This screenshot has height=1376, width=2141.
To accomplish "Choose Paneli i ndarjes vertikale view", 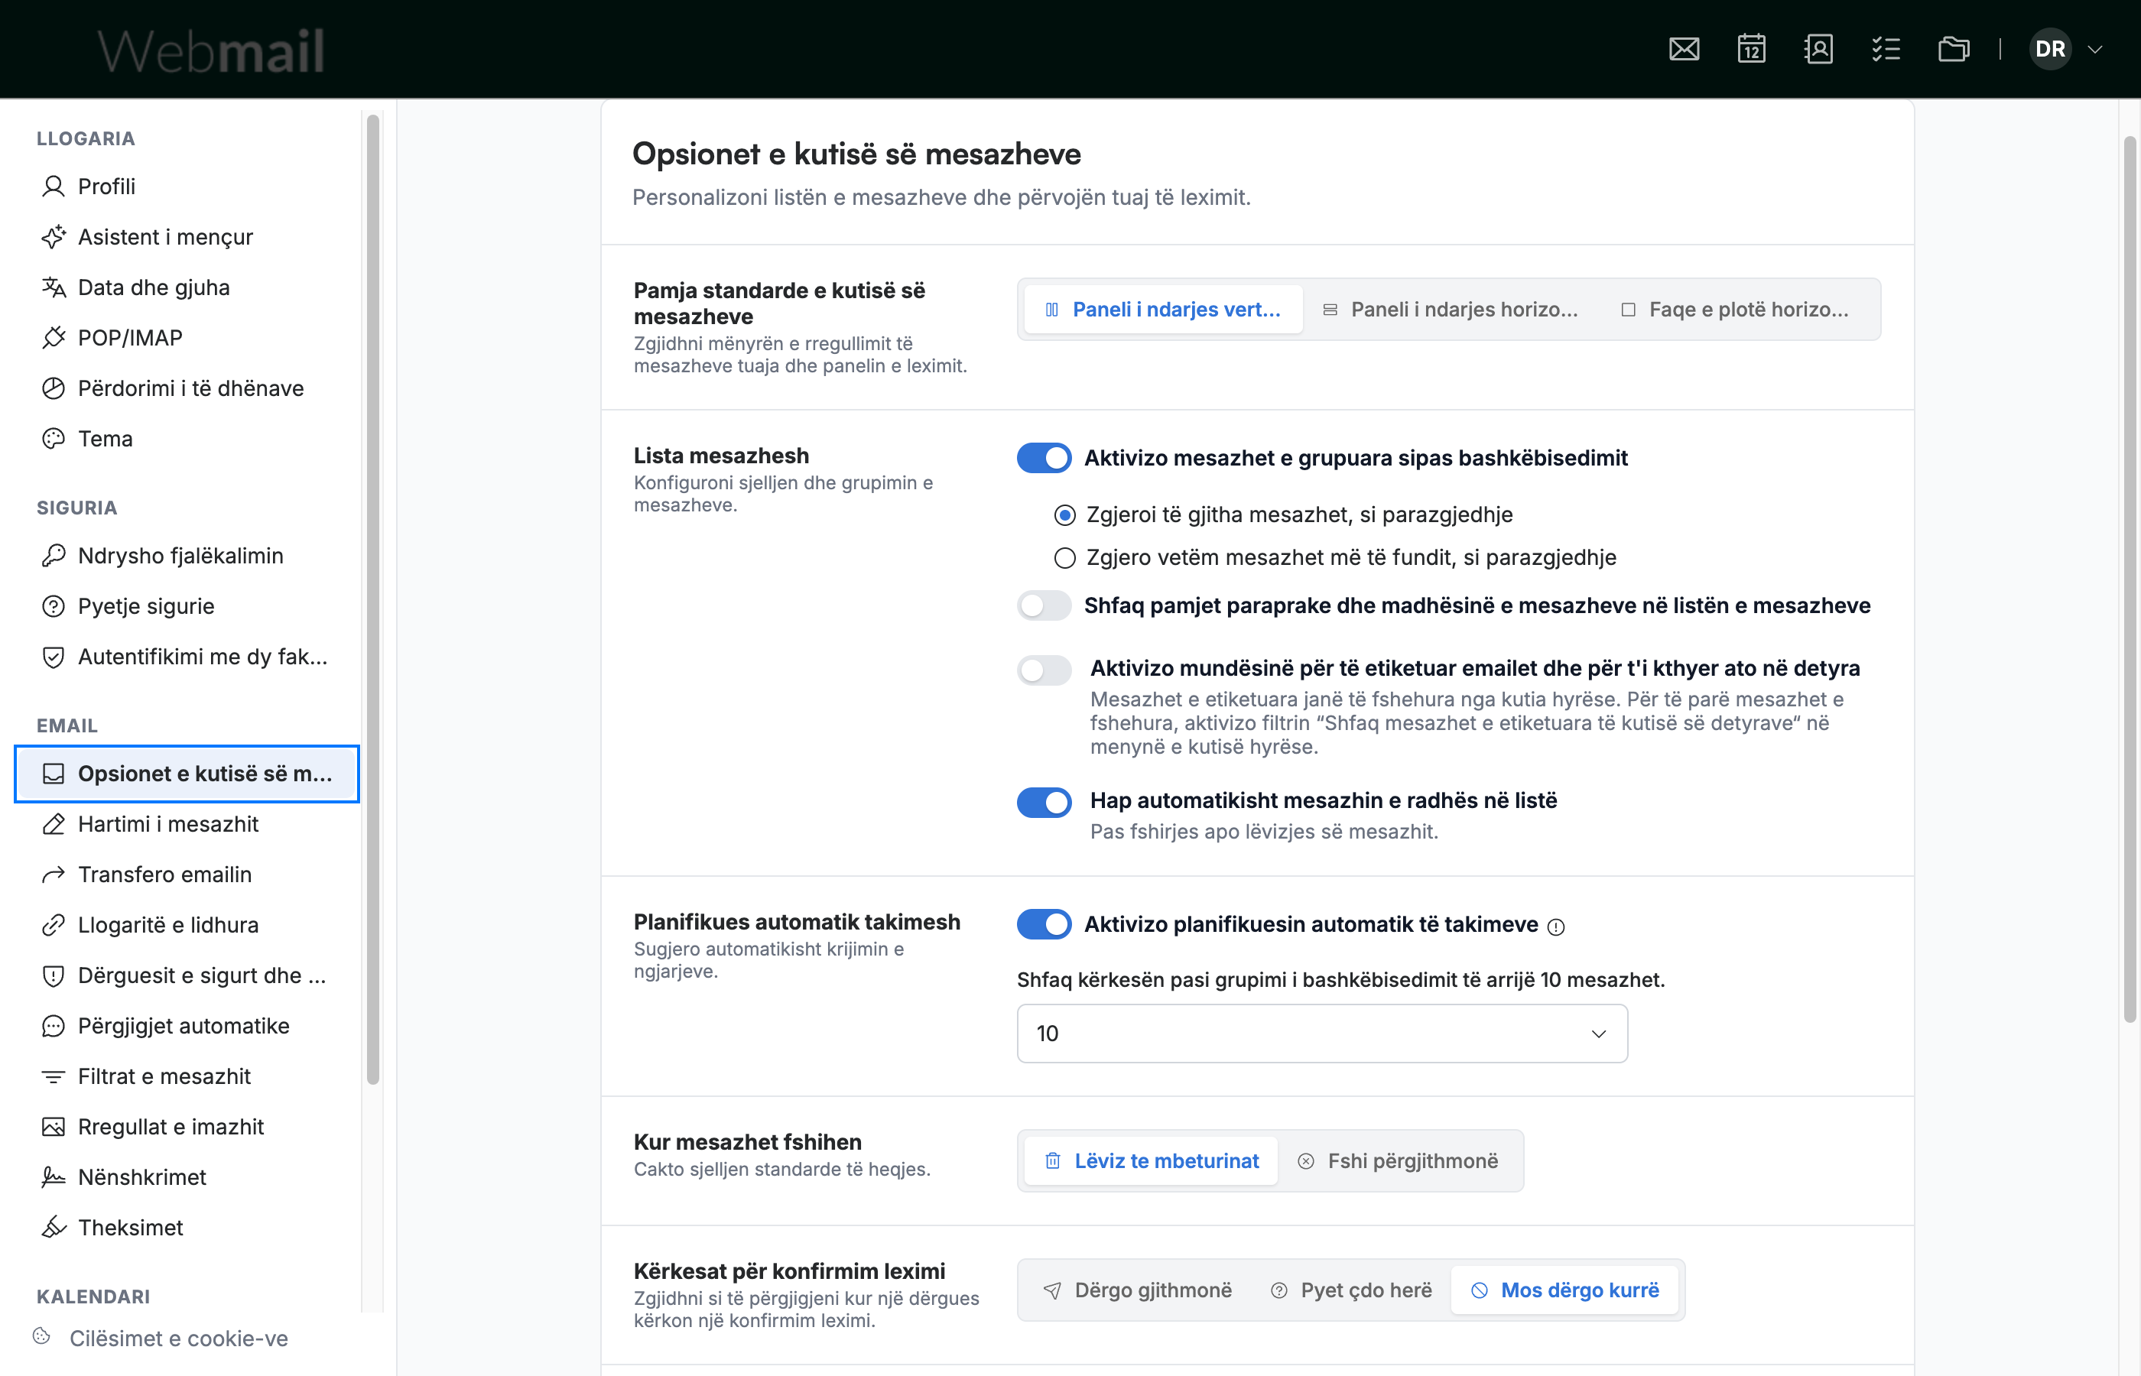I will [x=1162, y=309].
